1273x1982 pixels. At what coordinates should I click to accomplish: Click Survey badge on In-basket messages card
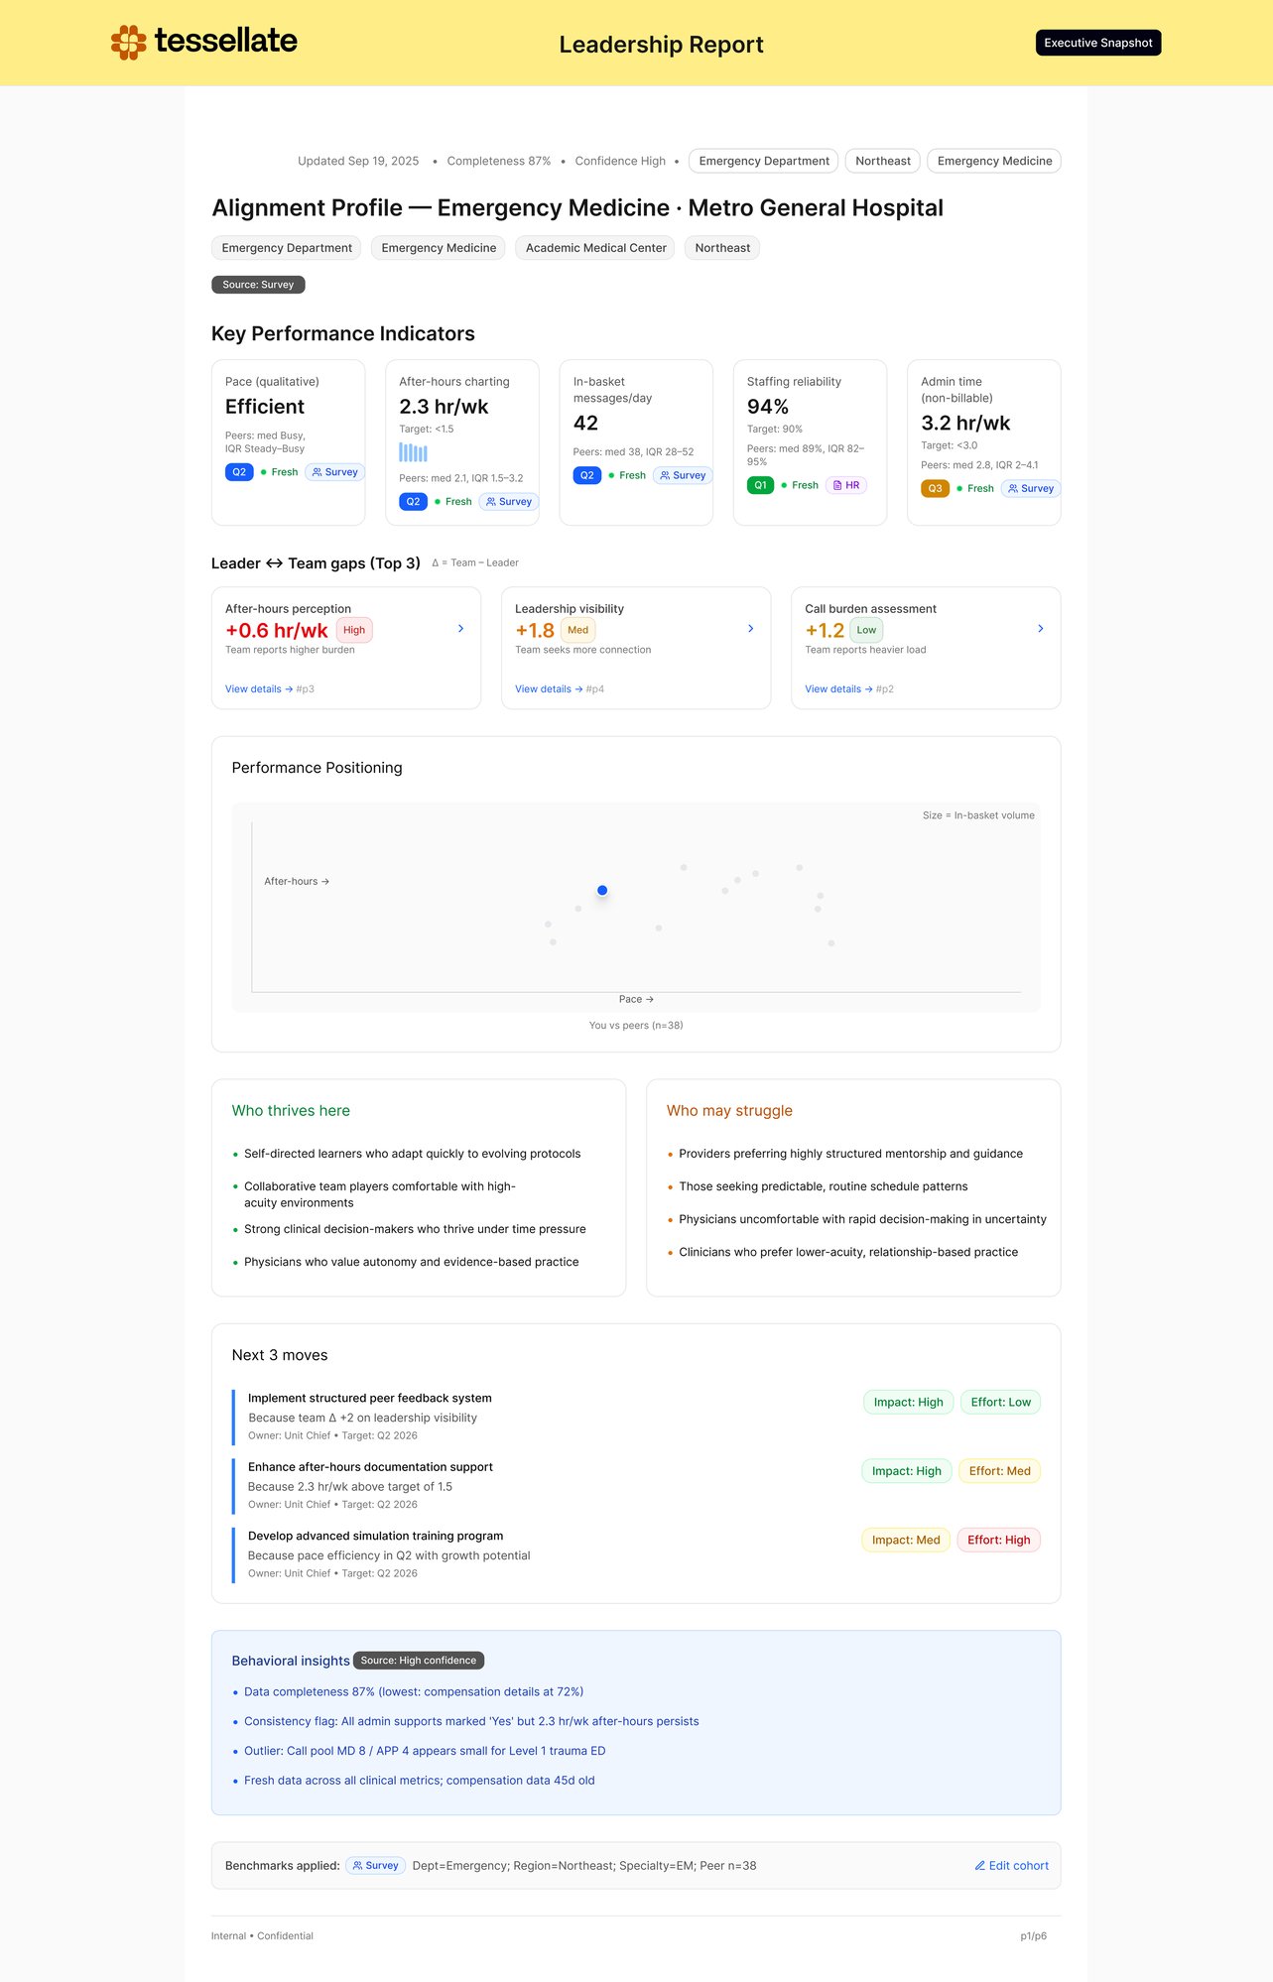coord(683,475)
